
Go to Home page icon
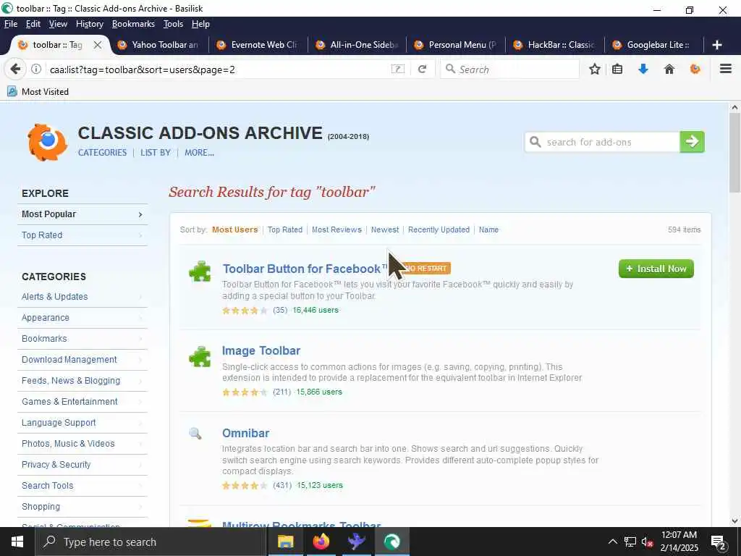click(669, 69)
